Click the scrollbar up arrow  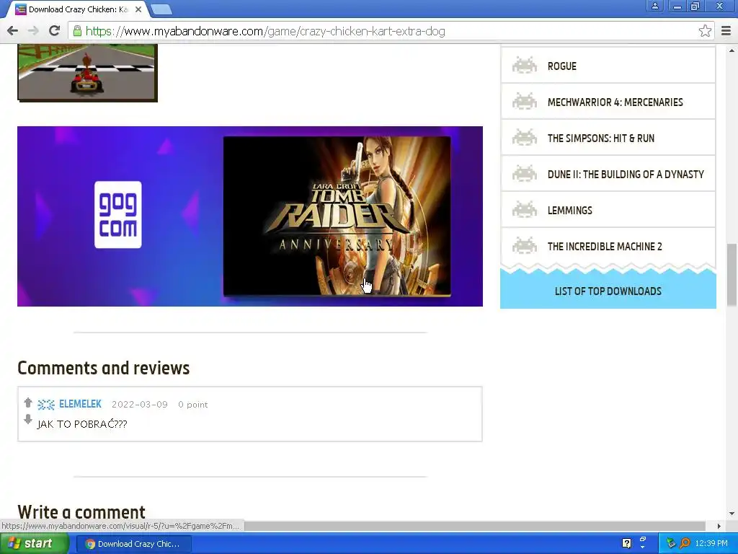click(x=731, y=50)
